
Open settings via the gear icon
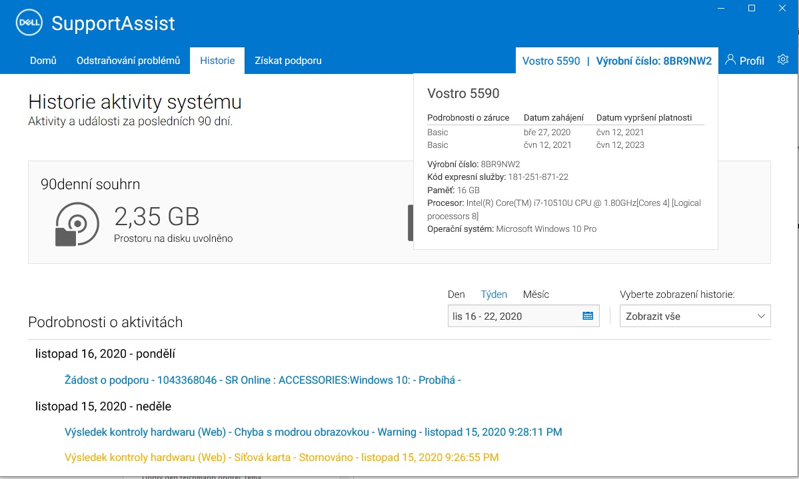[x=782, y=60]
